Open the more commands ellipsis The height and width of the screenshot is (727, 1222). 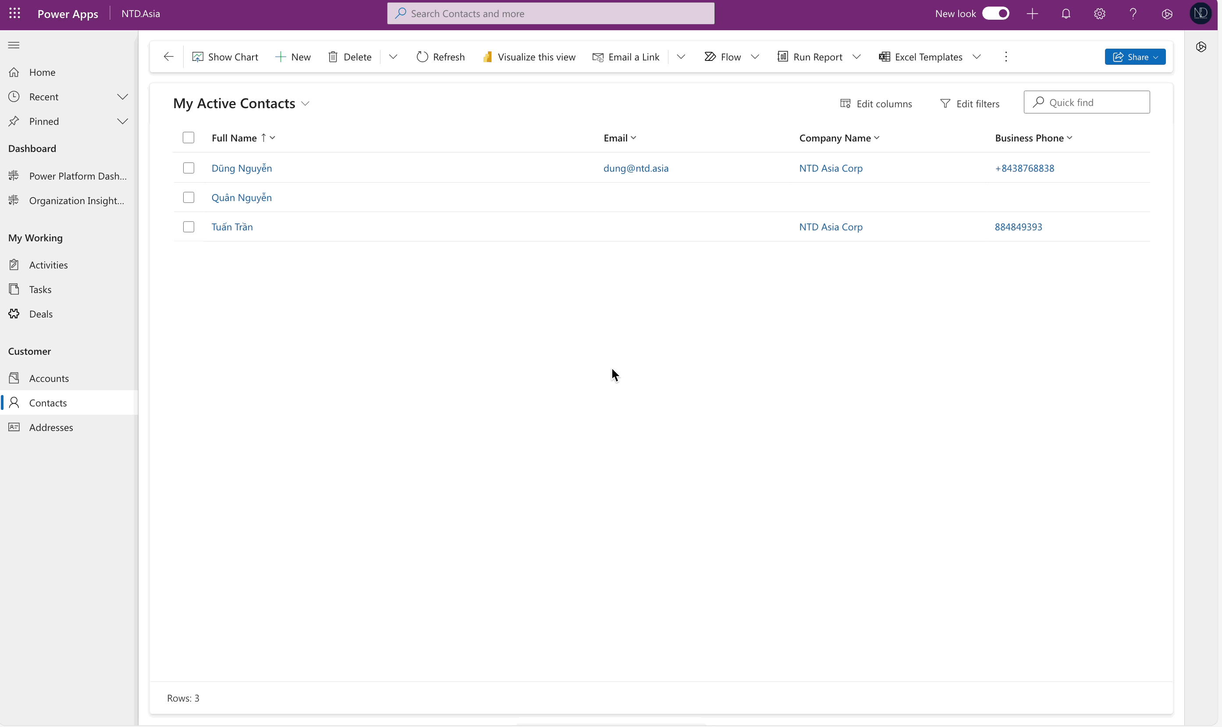(1006, 57)
